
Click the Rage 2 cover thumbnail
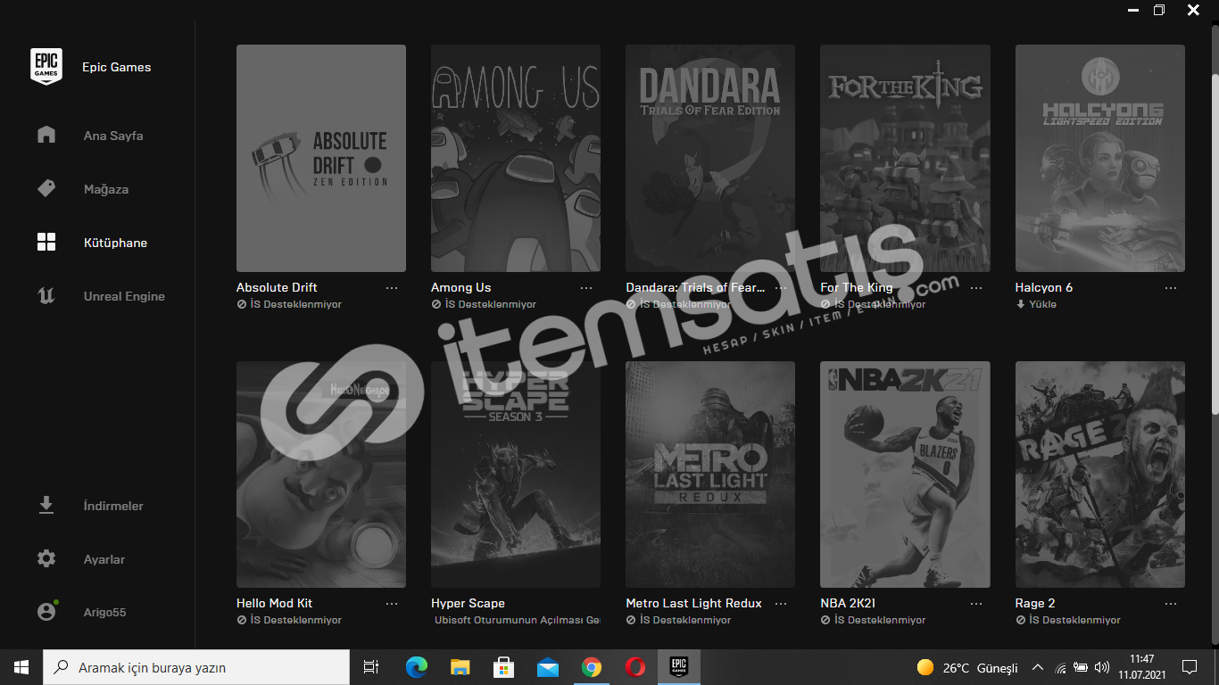pyautogui.click(x=1100, y=475)
